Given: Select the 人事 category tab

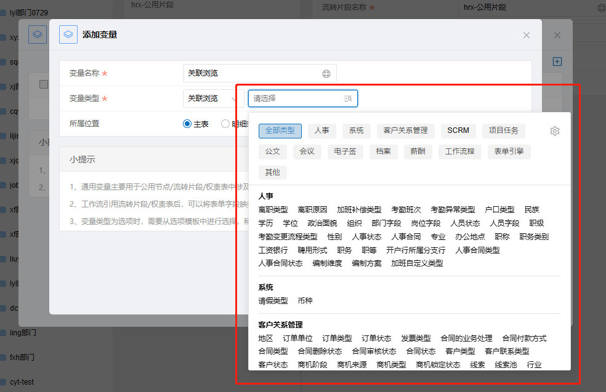Looking at the screenshot, I should click(x=321, y=130).
